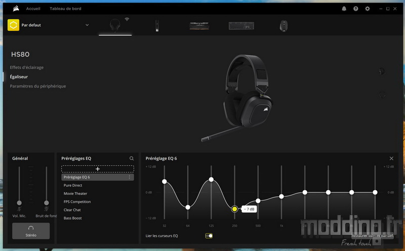Click the muted microphone icon under Vol. Mic.
The height and width of the screenshot is (251, 405).
pyautogui.click(x=19, y=209)
